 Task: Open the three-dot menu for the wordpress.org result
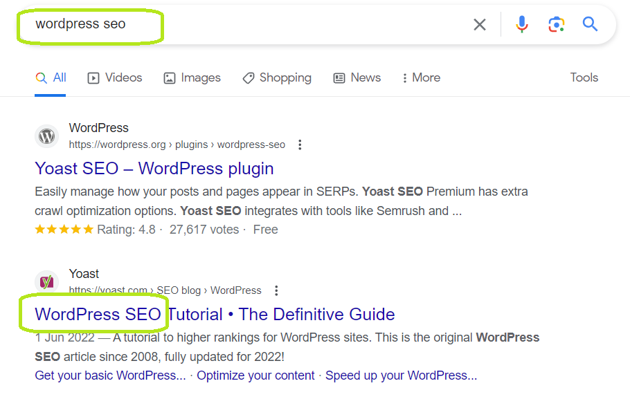coord(300,145)
